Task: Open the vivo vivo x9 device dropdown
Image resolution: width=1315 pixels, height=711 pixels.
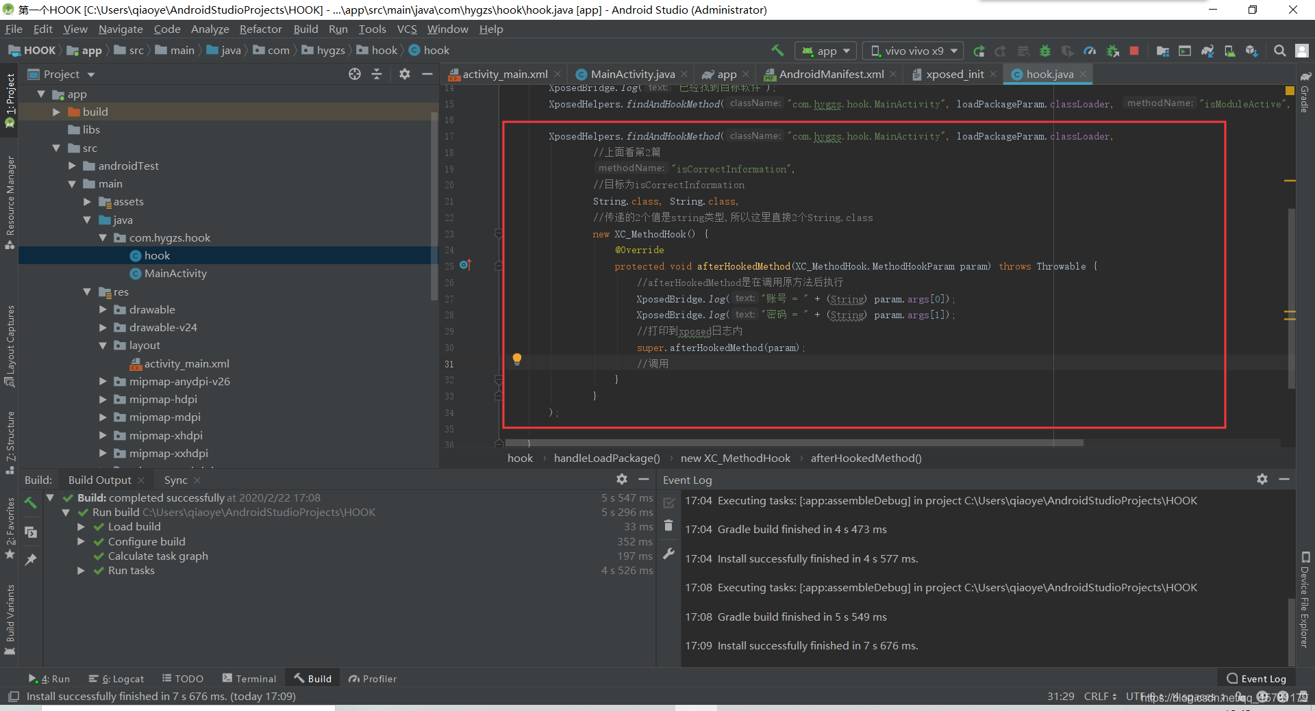Action: click(x=913, y=51)
